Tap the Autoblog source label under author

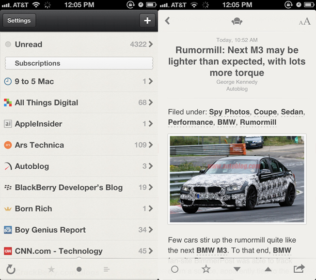pyautogui.click(x=237, y=89)
